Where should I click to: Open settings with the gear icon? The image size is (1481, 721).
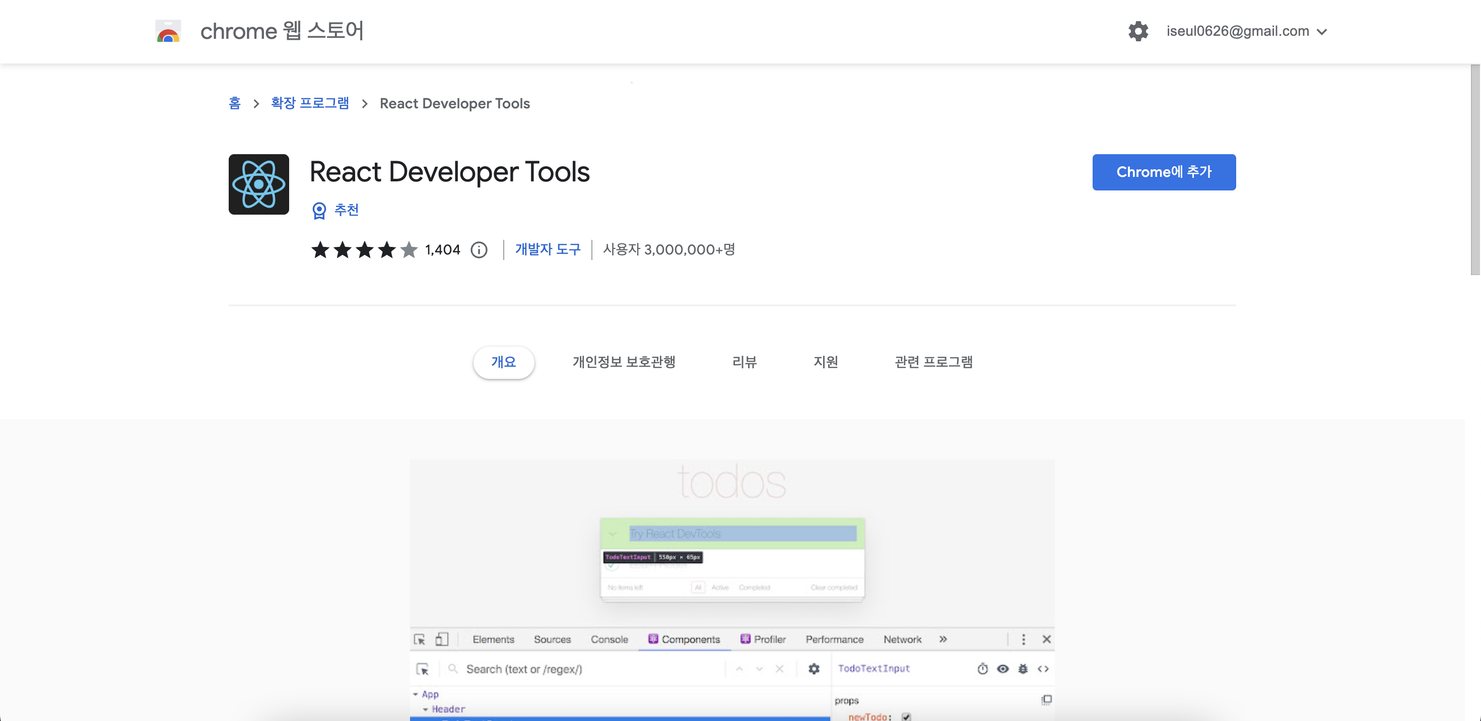pos(1138,31)
